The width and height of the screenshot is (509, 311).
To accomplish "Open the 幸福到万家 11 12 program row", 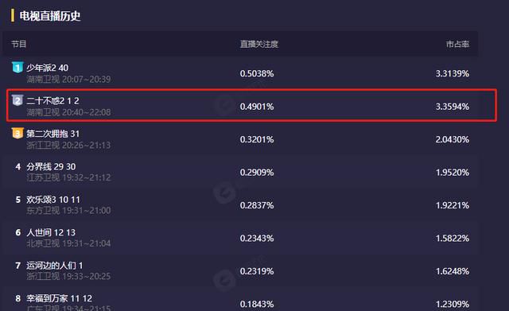I will pos(240,301).
